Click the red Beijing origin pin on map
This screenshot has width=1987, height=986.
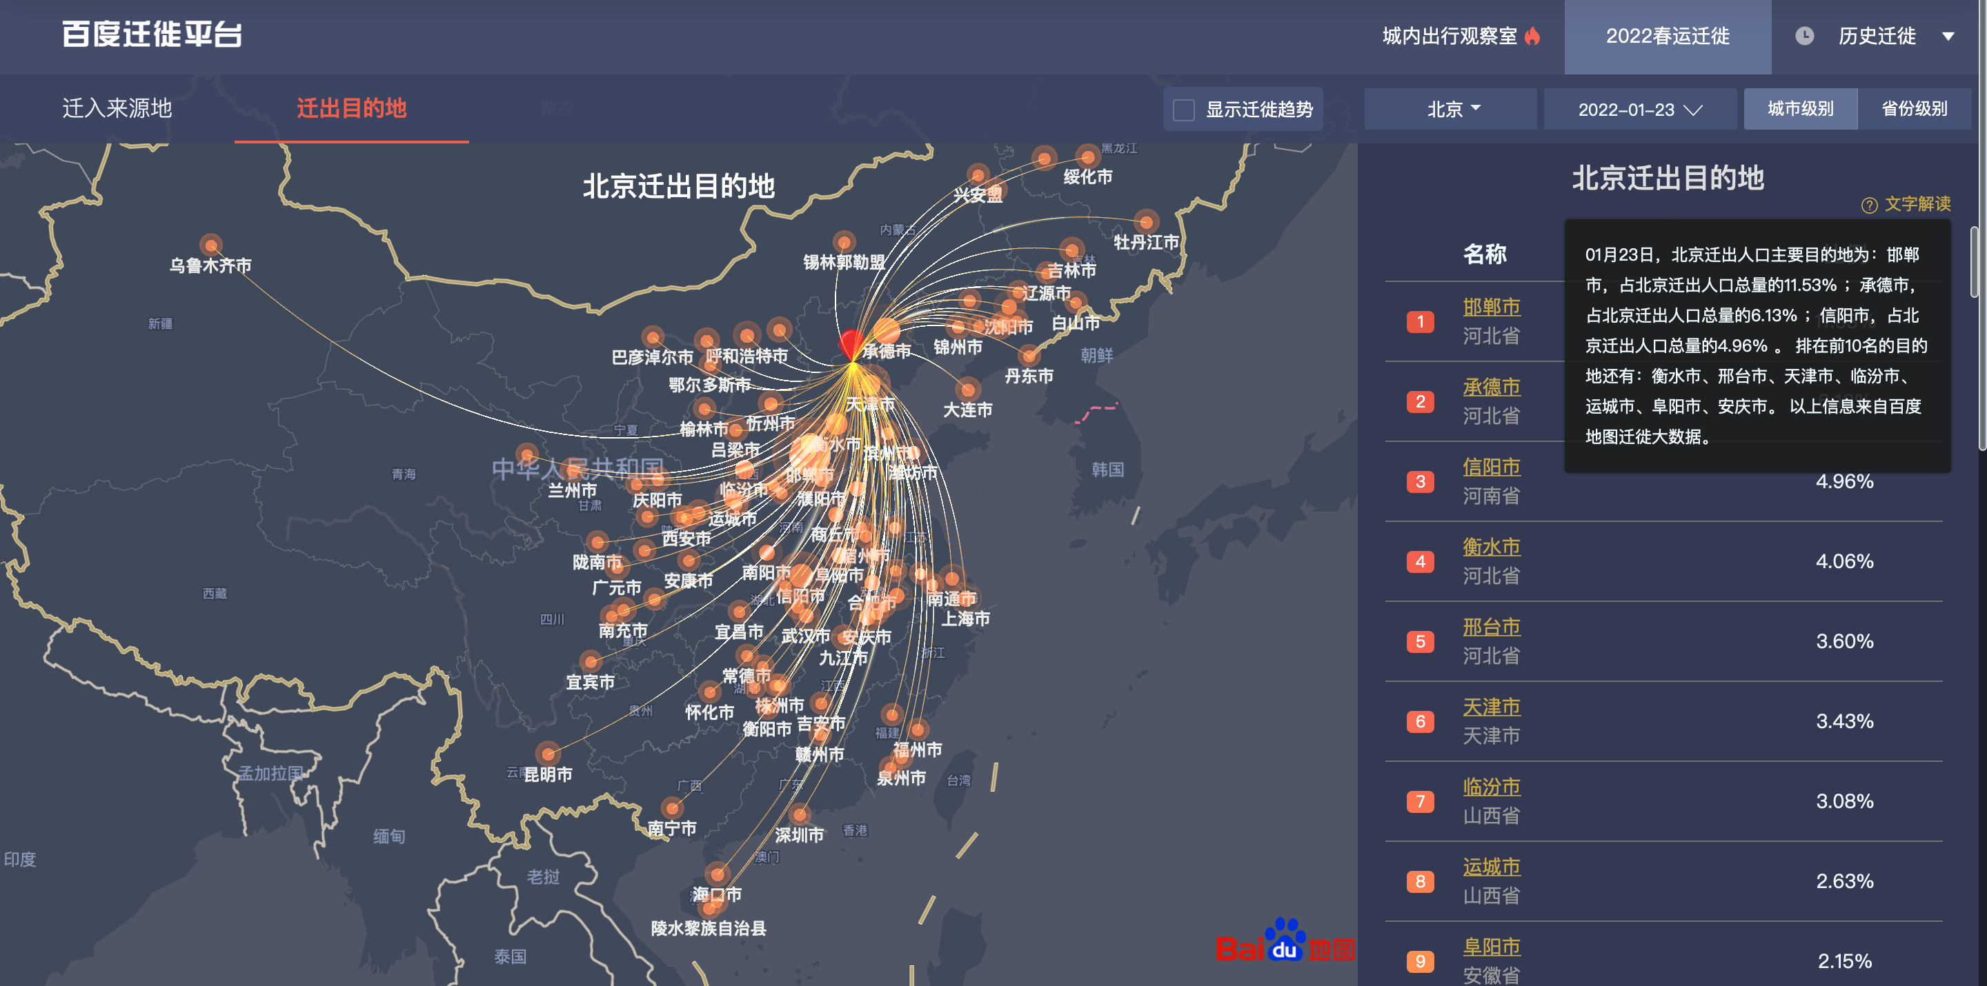(x=851, y=345)
